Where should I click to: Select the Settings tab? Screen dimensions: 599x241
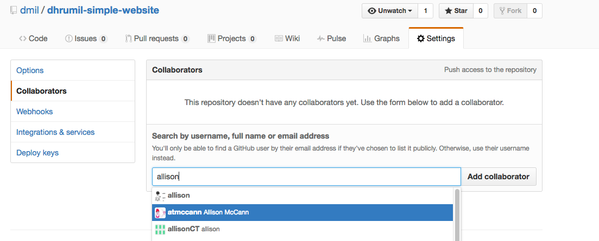pyautogui.click(x=436, y=38)
